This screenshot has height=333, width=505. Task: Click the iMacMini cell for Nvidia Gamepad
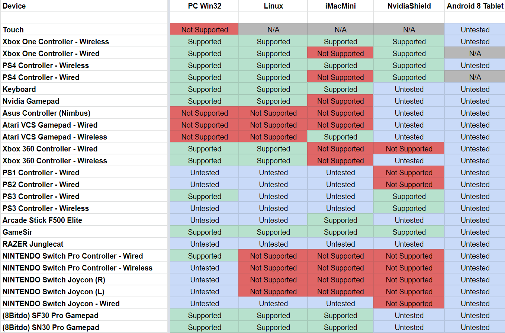340,101
